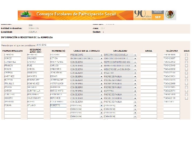Click the SEP logo in the banner
194x145 pixels.
click(158, 17)
